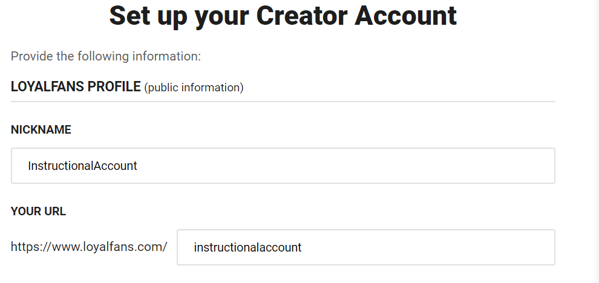This screenshot has height=283, width=599.
Task: Click the word "Account" in the page heading
Action: pyautogui.click(x=406, y=16)
